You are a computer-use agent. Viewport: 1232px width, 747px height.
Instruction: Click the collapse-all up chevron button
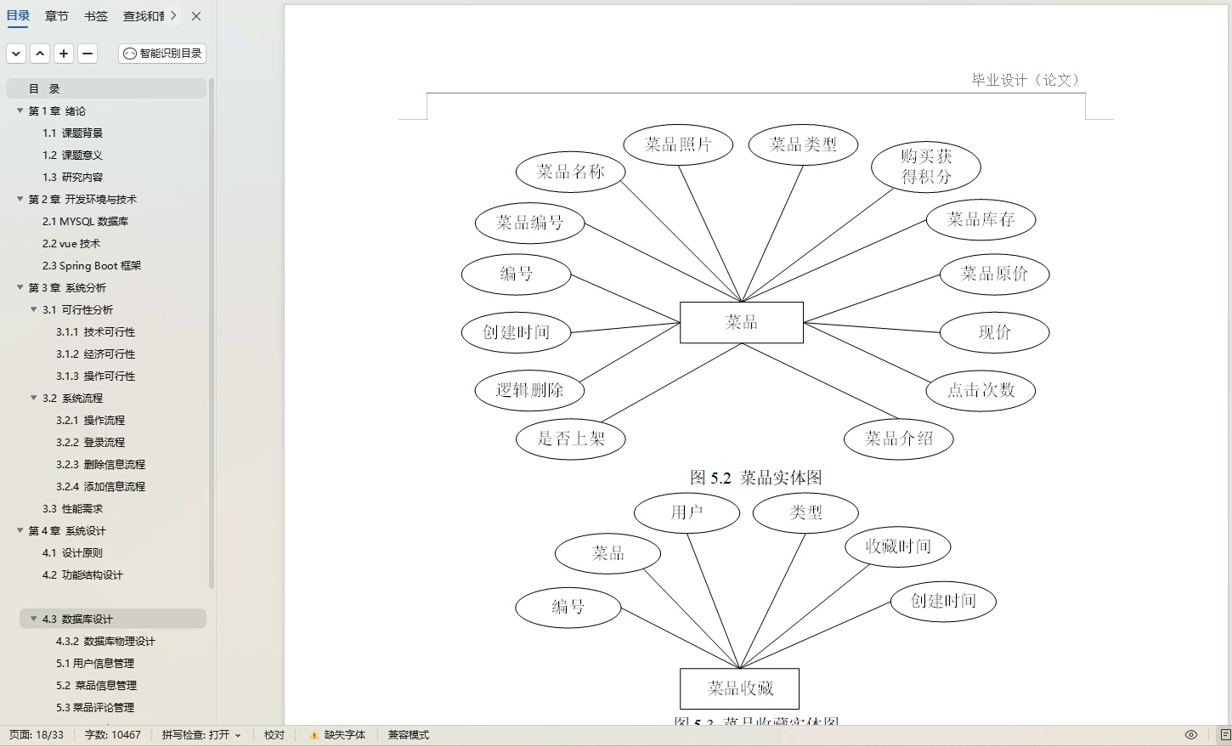[x=40, y=54]
